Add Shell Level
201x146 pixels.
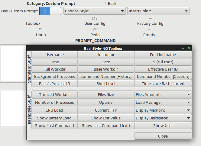point(106,84)
